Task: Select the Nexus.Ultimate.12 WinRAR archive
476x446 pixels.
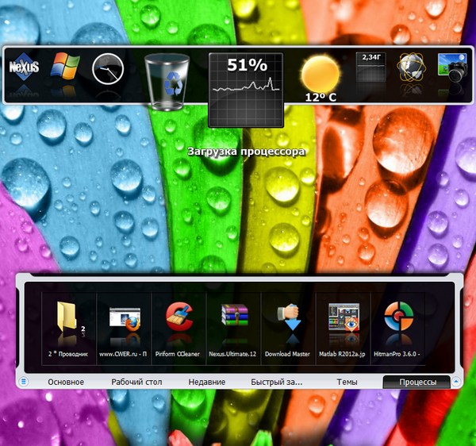Action: pos(235,324)
